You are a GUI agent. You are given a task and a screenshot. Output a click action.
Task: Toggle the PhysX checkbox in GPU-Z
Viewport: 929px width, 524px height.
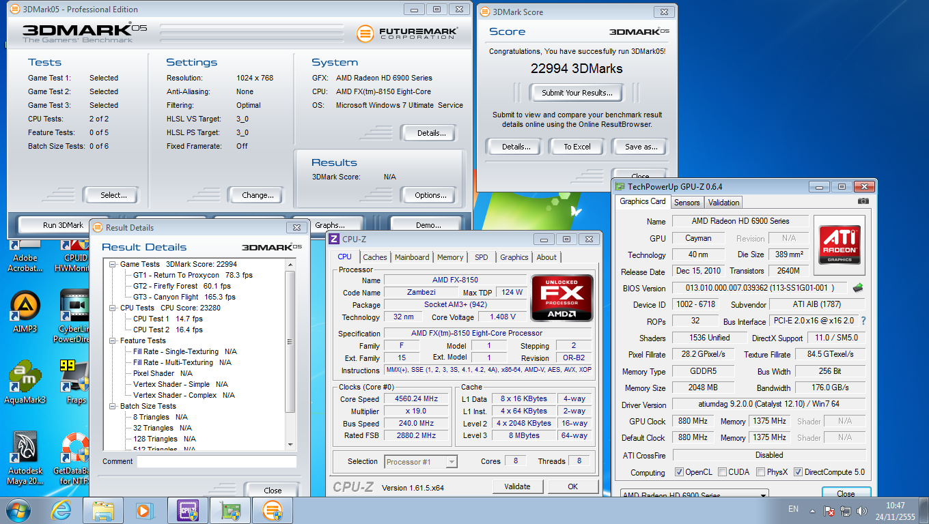760,472
